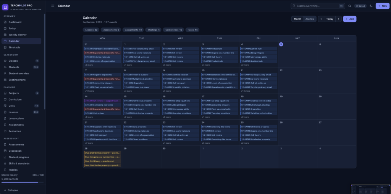
Task: Open 7:45AM IEP review event
Action: click(102, 101)
